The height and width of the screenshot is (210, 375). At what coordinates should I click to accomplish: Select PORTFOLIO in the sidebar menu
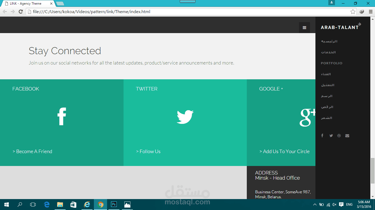tap(331, 63)
